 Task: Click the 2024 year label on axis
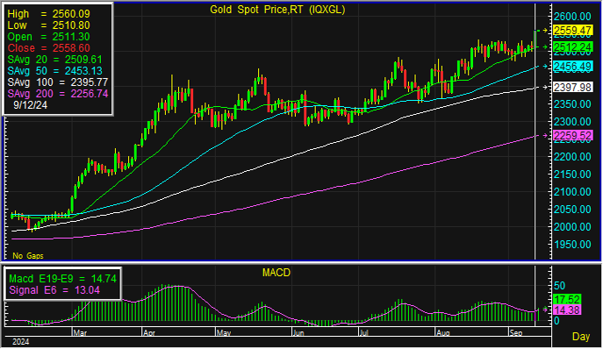click(x=21, y=342)
